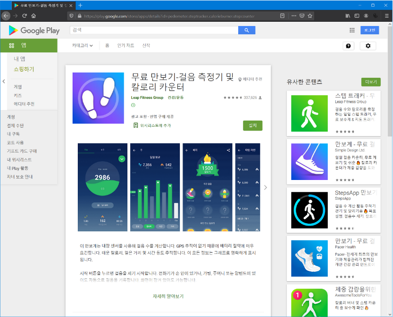
Task: Open 키즈 in sidebar
Action: pyautogui.click(x=17, y=95)
